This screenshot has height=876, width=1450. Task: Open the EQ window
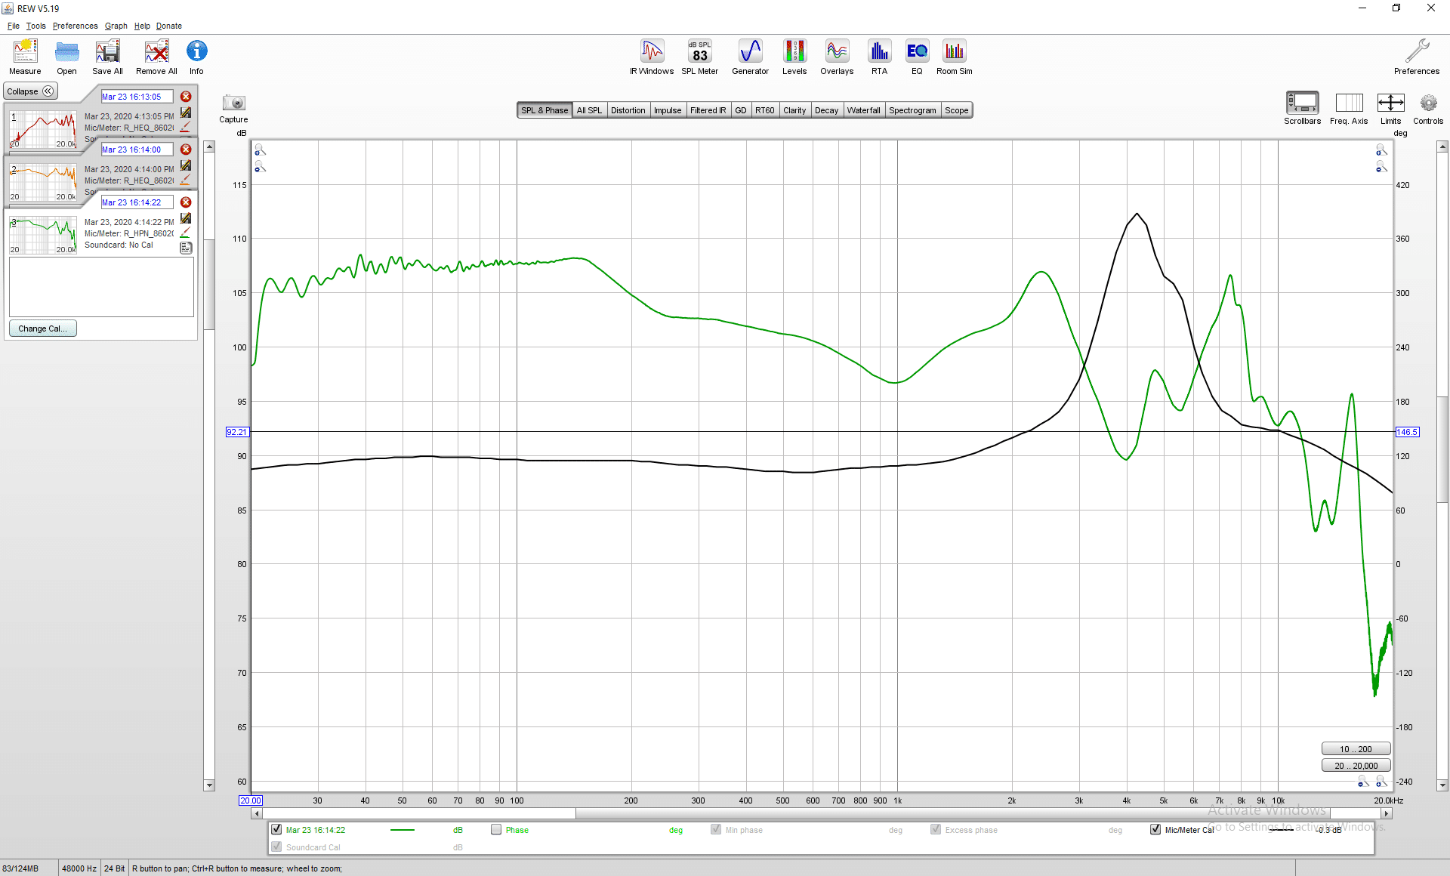pos(917,57)
